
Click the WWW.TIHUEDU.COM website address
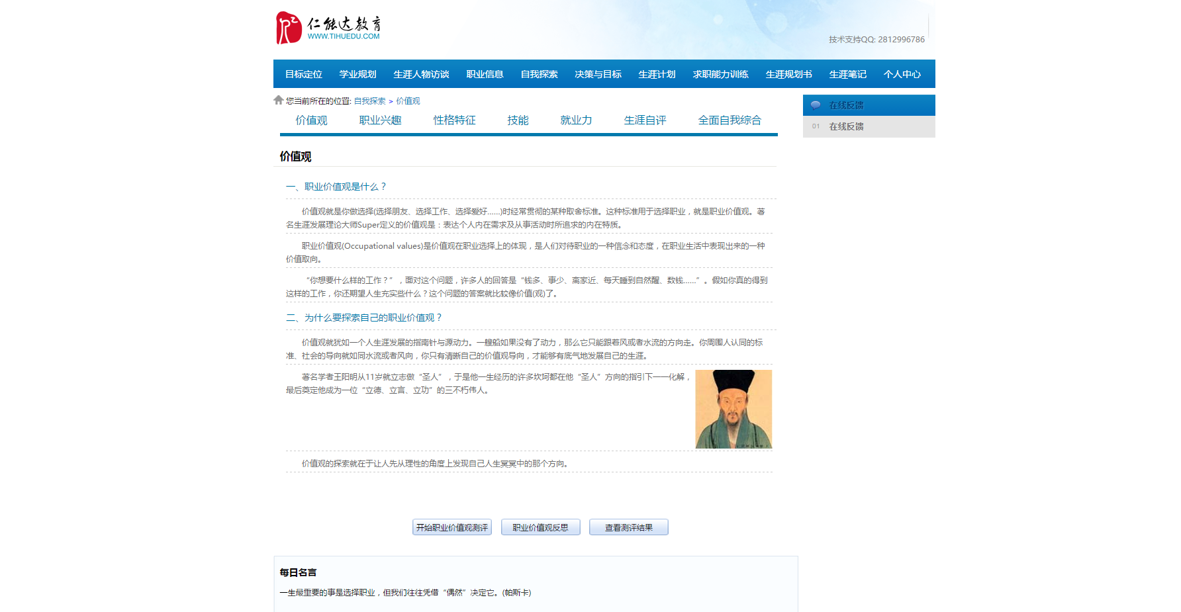coord(344,36)
